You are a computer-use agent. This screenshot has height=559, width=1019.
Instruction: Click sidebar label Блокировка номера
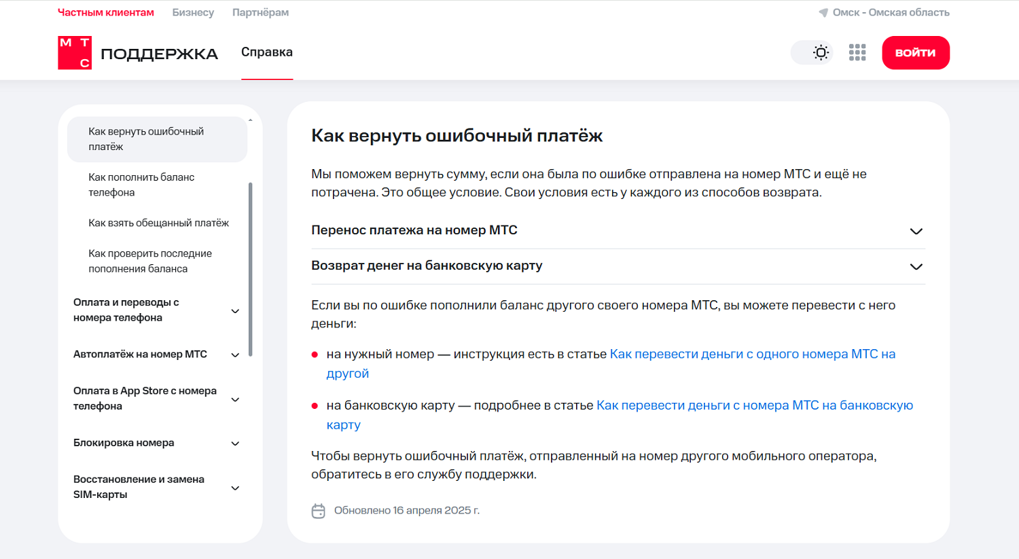click(124, 443)
